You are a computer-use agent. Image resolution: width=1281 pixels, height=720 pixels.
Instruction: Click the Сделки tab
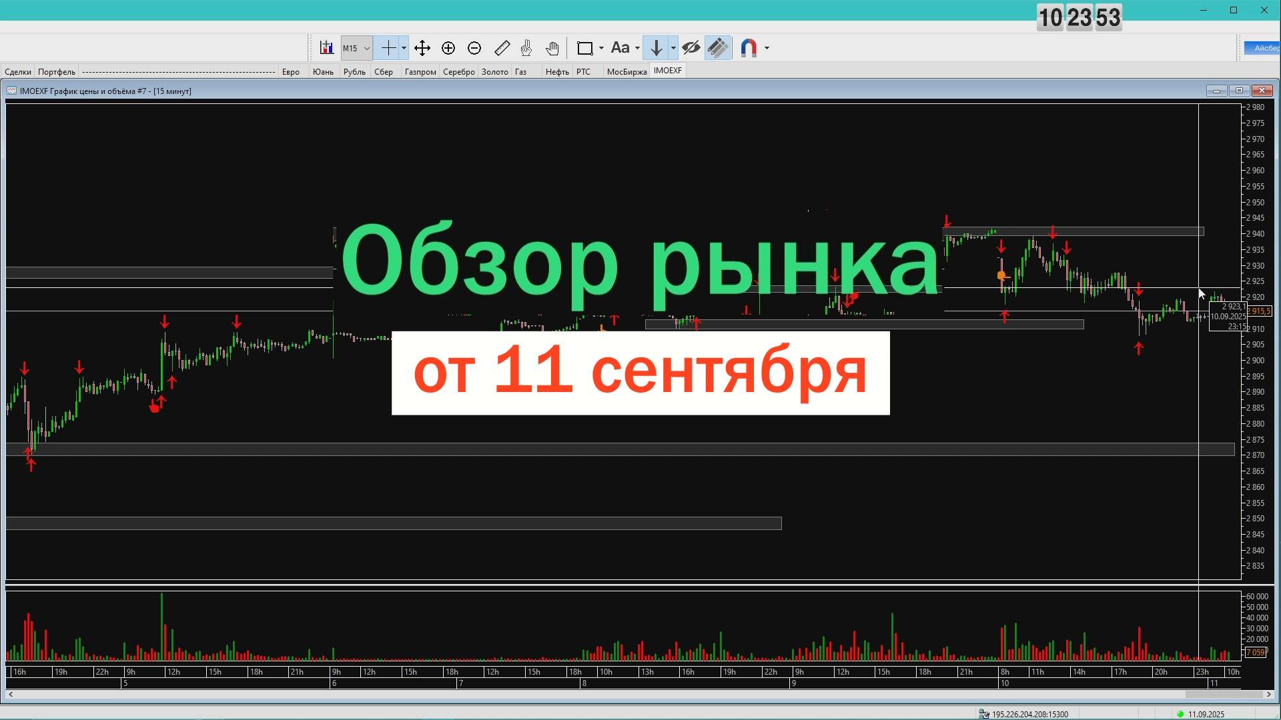pos(18,72)
